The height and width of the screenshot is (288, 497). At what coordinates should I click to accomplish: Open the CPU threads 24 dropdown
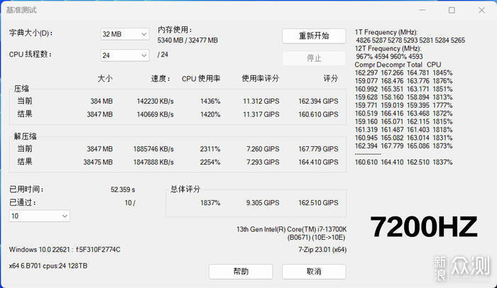[125, 55]
